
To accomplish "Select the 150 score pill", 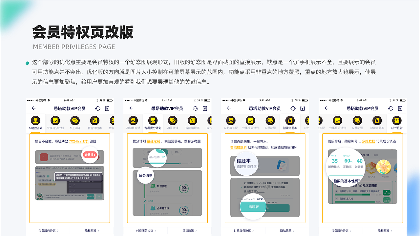I will coord(177,152).
